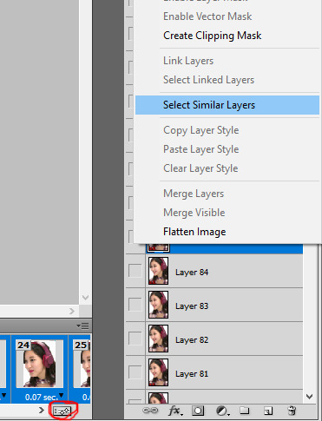Click Layer 81 thumbnail

pos(158,372)
